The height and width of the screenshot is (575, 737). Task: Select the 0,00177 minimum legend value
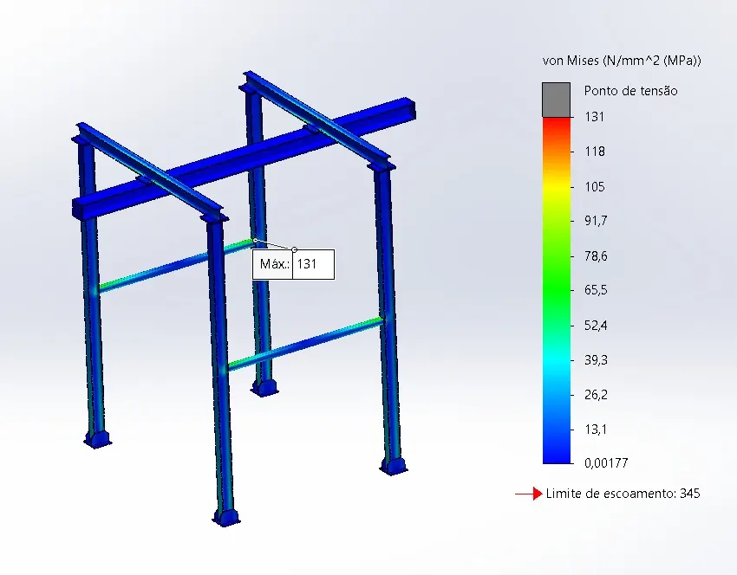tap(606, 463)
